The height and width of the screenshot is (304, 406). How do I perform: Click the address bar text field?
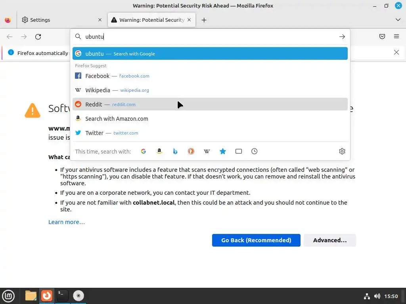click(x=210, y=37)
